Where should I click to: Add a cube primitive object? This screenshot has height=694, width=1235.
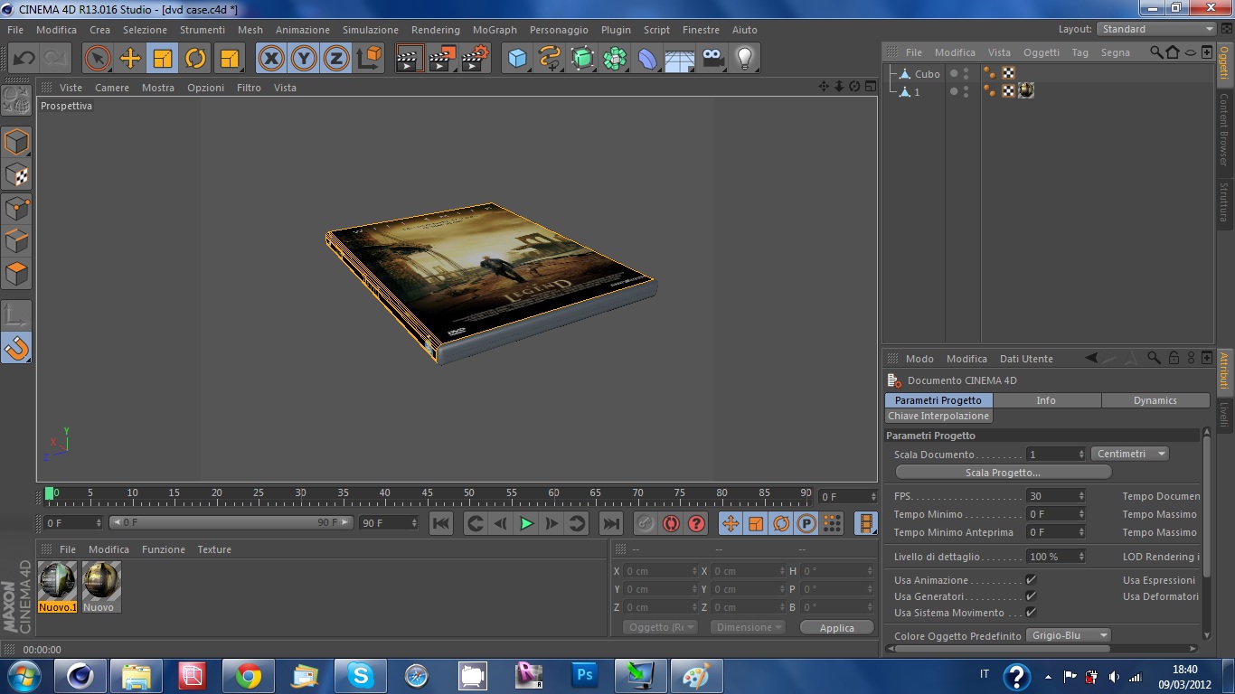pos(517,59)
